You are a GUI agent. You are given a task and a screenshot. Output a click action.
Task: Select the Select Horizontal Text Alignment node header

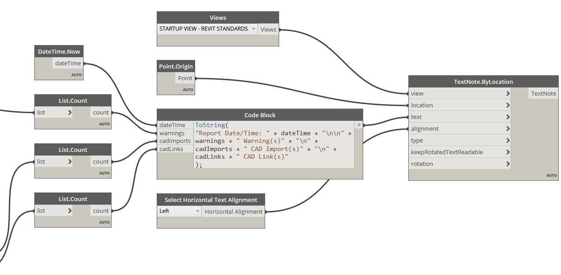(x=211, y=200)
